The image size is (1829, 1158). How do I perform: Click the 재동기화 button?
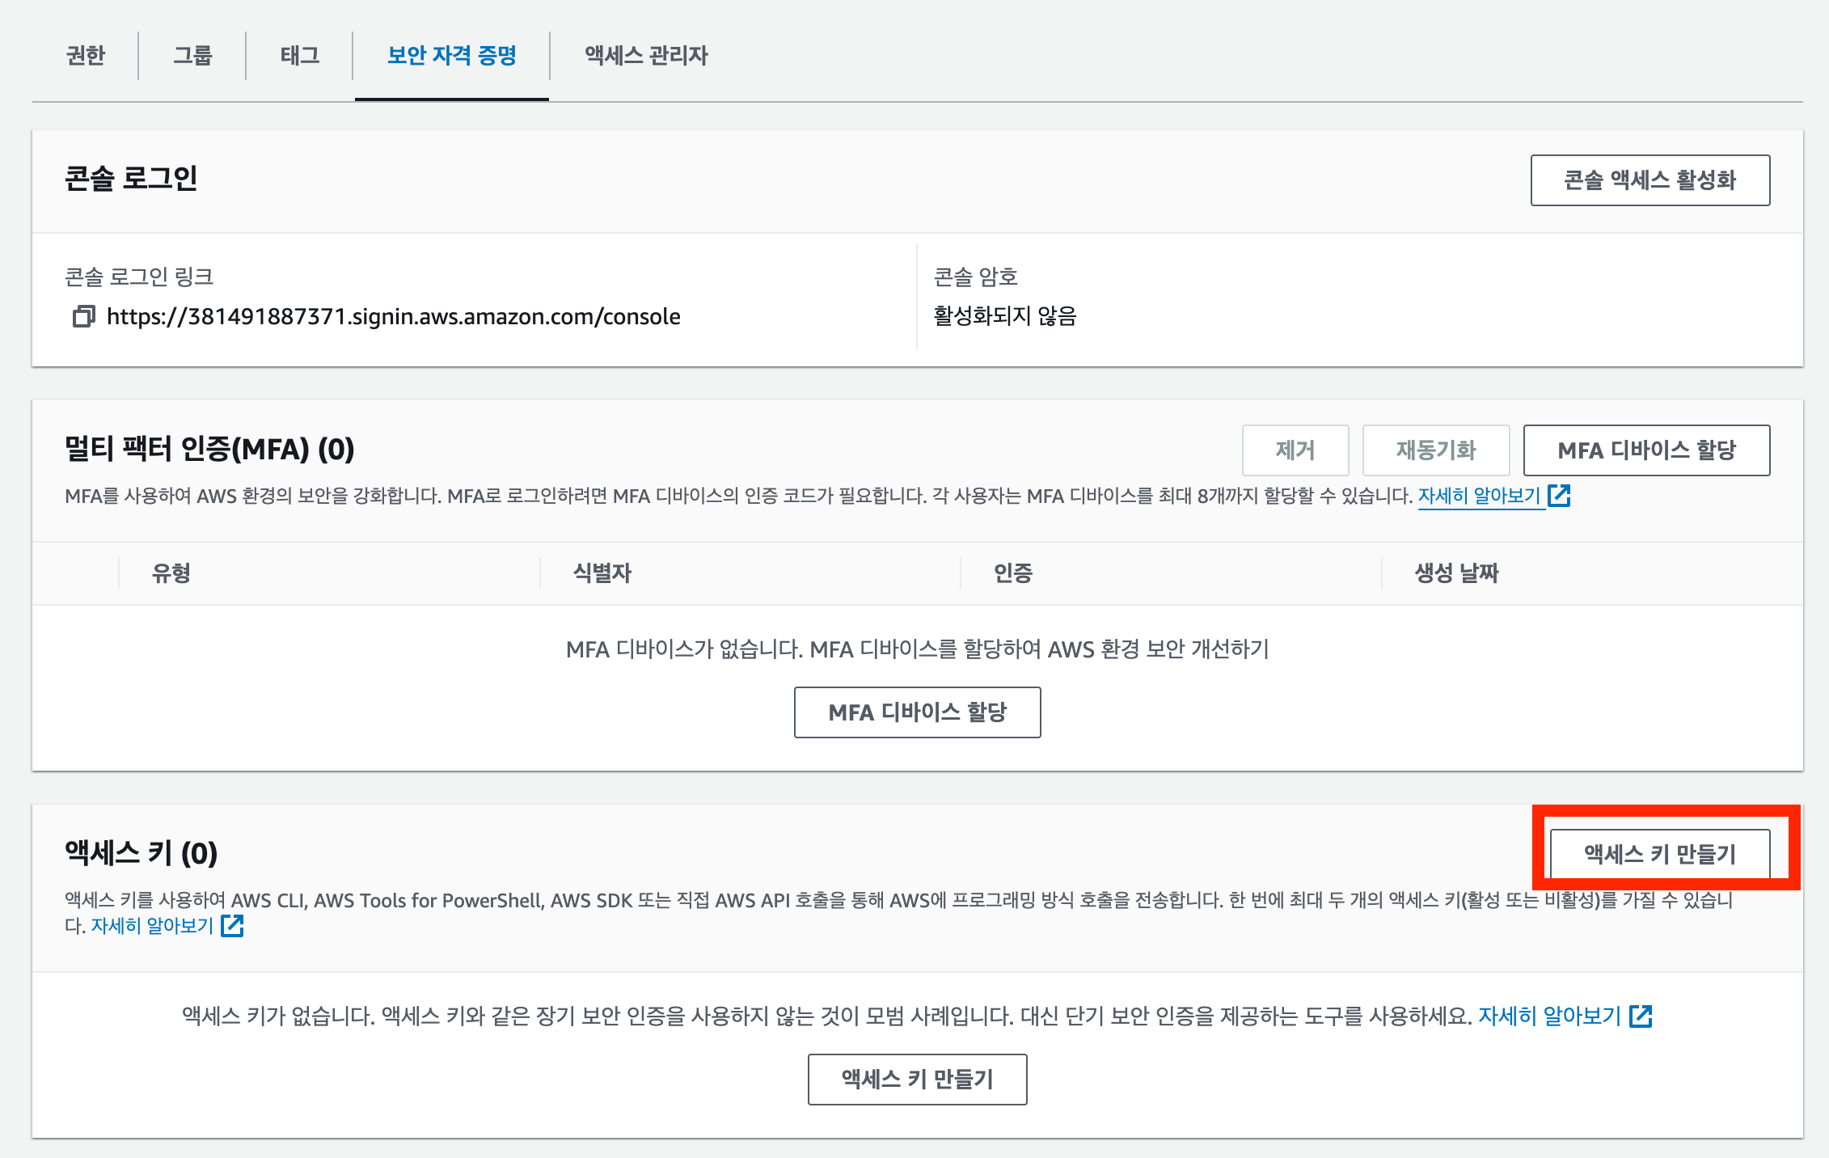pos(1435,450)
